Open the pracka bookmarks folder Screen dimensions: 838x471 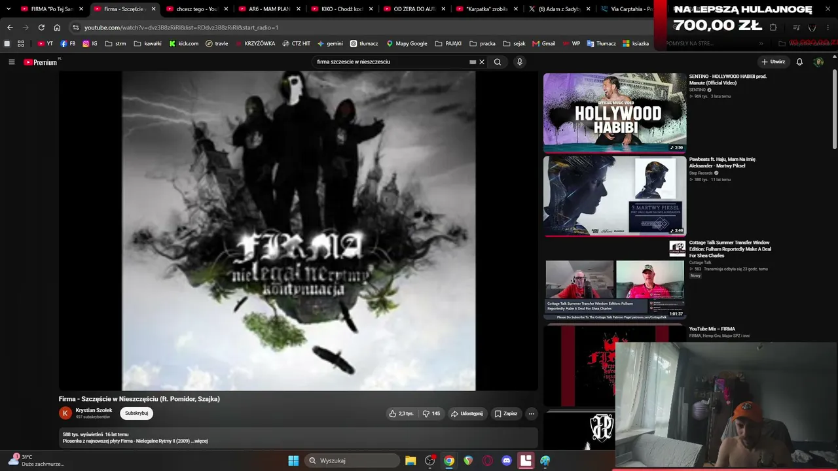coord(483,44)
